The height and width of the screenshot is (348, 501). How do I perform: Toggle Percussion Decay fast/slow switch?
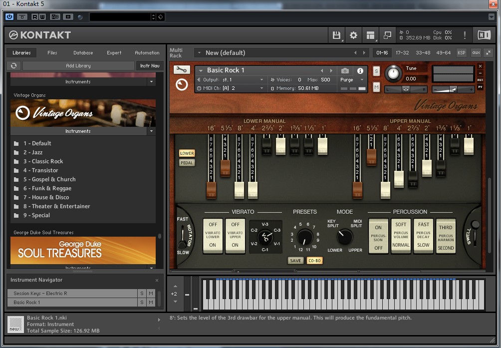tap(423, 236)
